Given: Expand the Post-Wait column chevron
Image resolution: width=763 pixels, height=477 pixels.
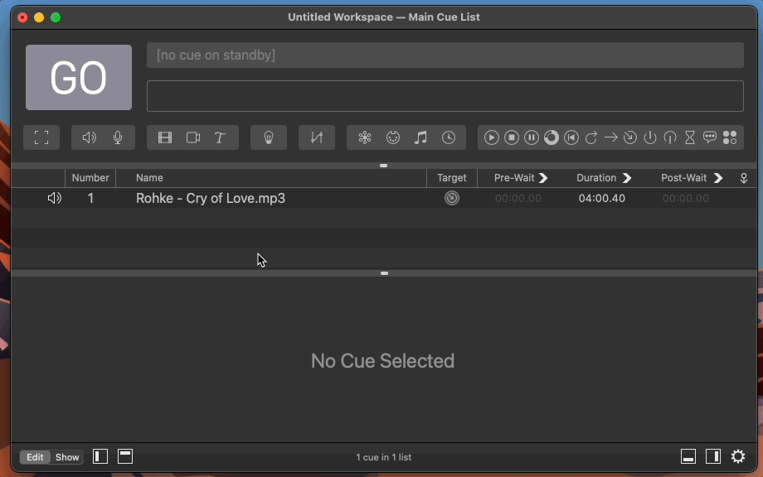Looking at the screenshot, I should point(717,178).
